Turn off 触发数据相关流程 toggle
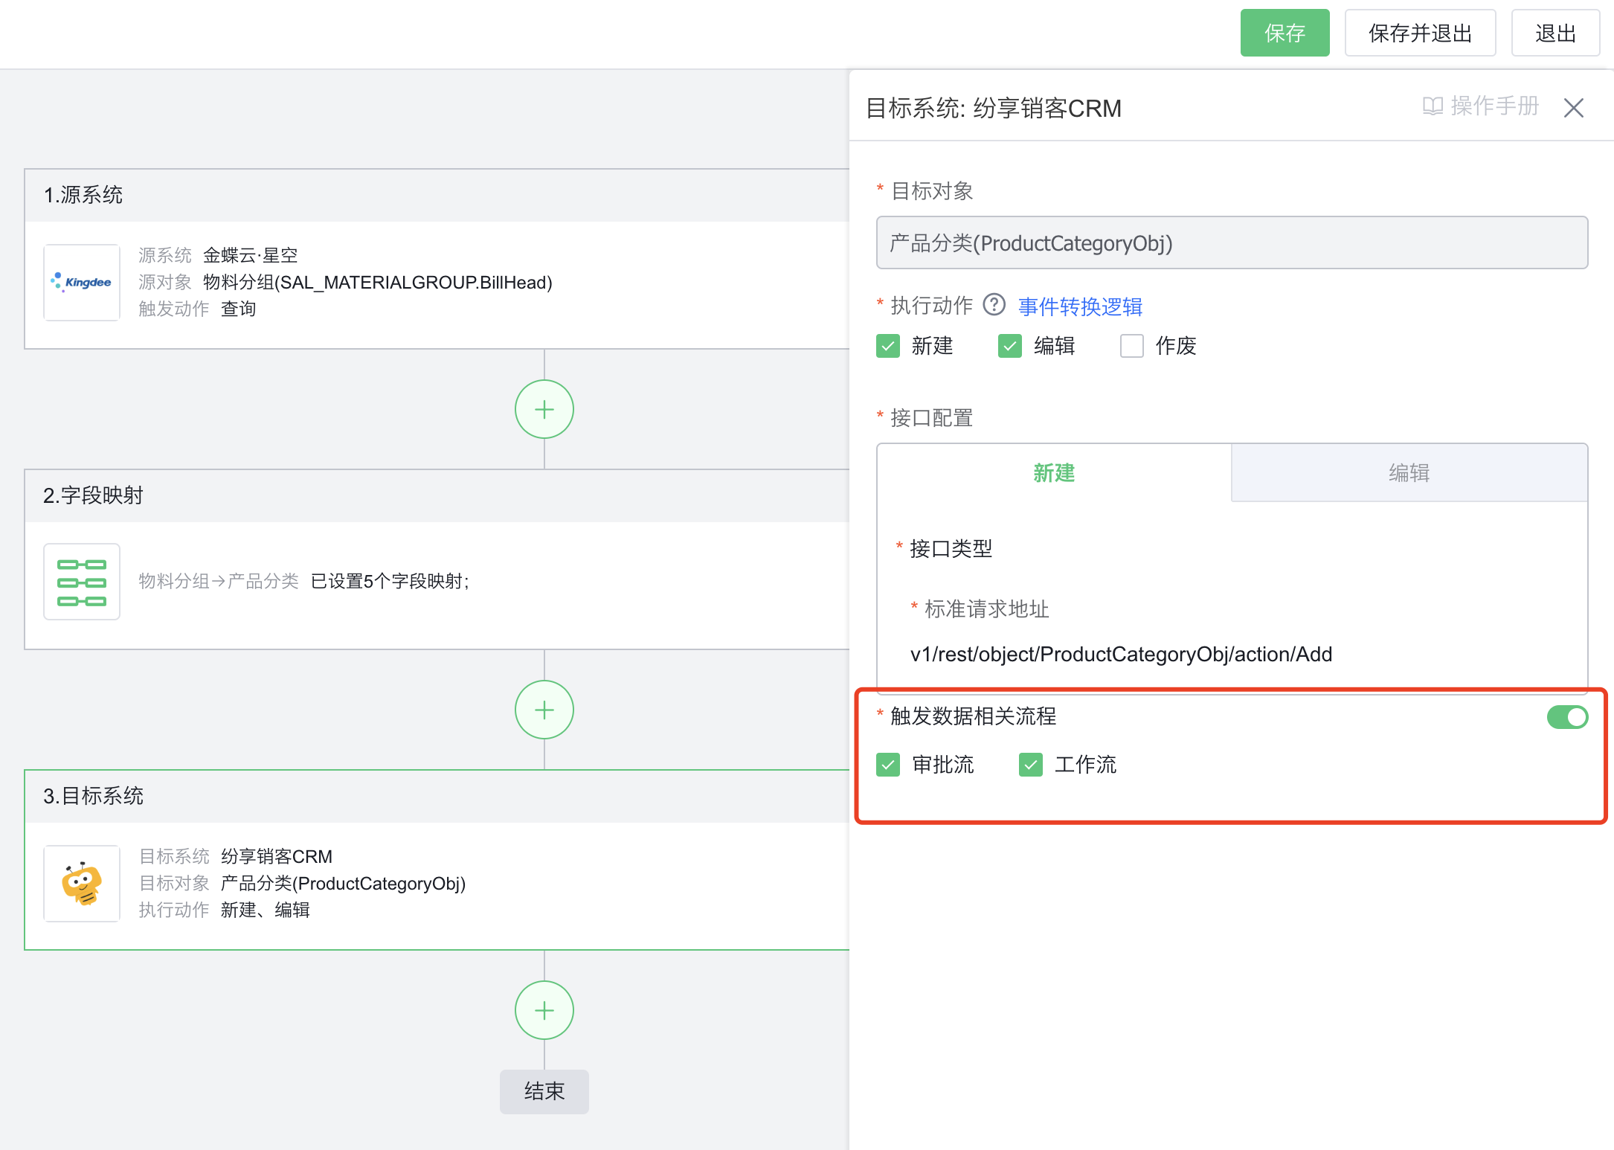Viewport: 1614px width, 1150px height. pos(1566,717)
